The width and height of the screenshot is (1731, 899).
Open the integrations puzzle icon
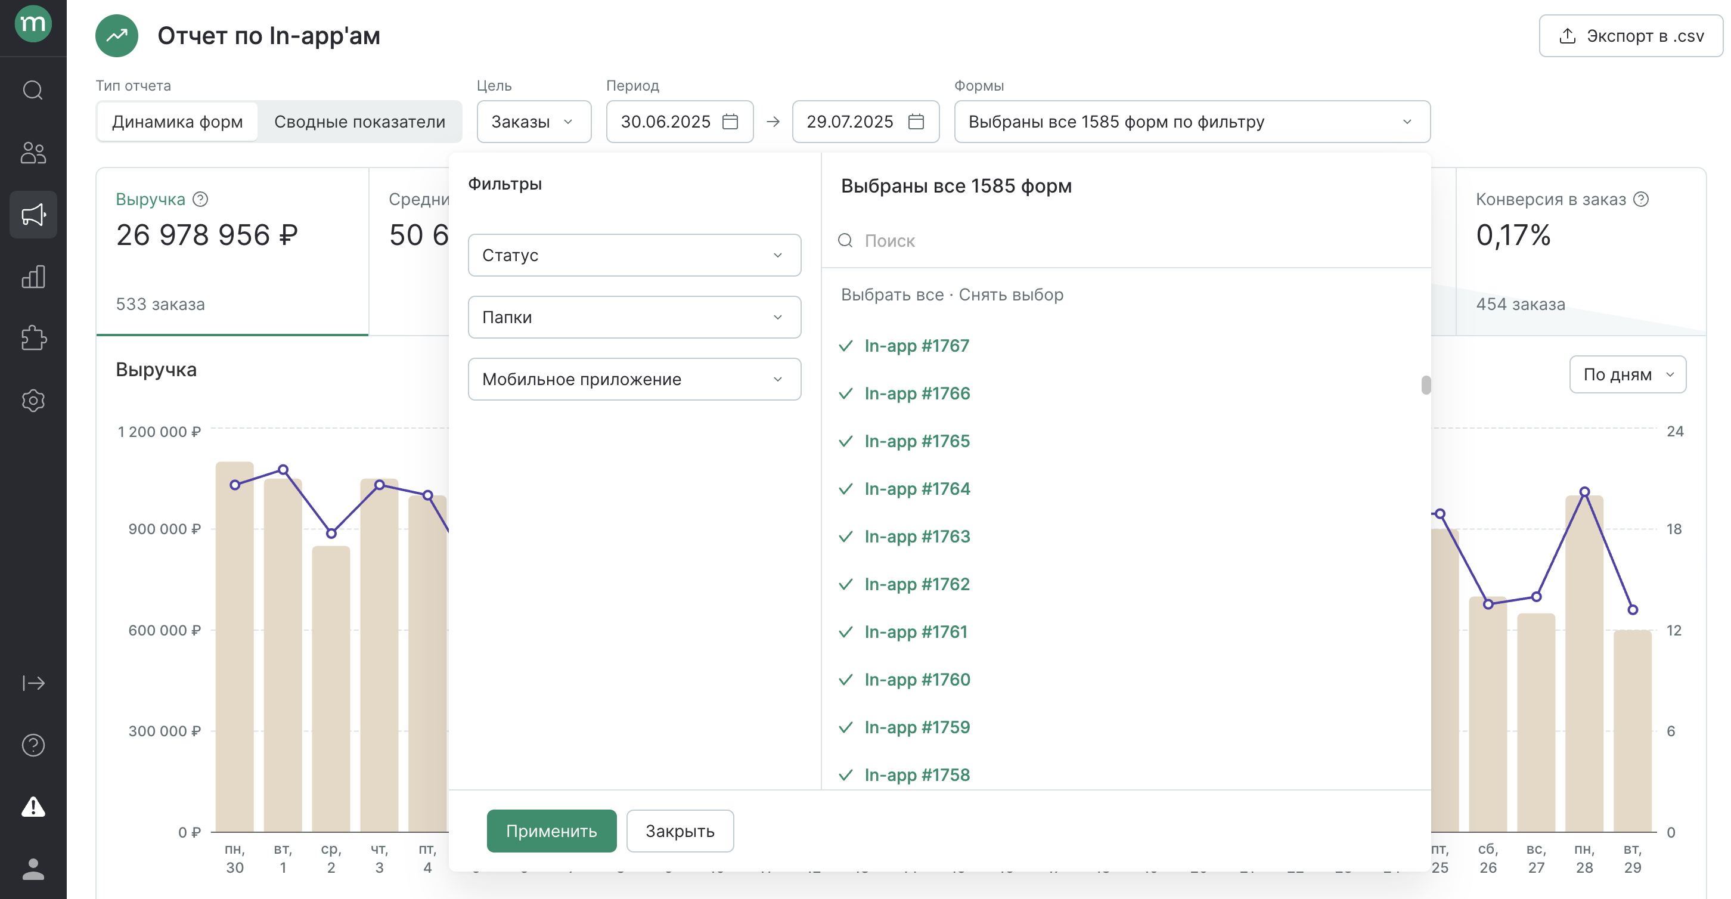click(33, 338)
